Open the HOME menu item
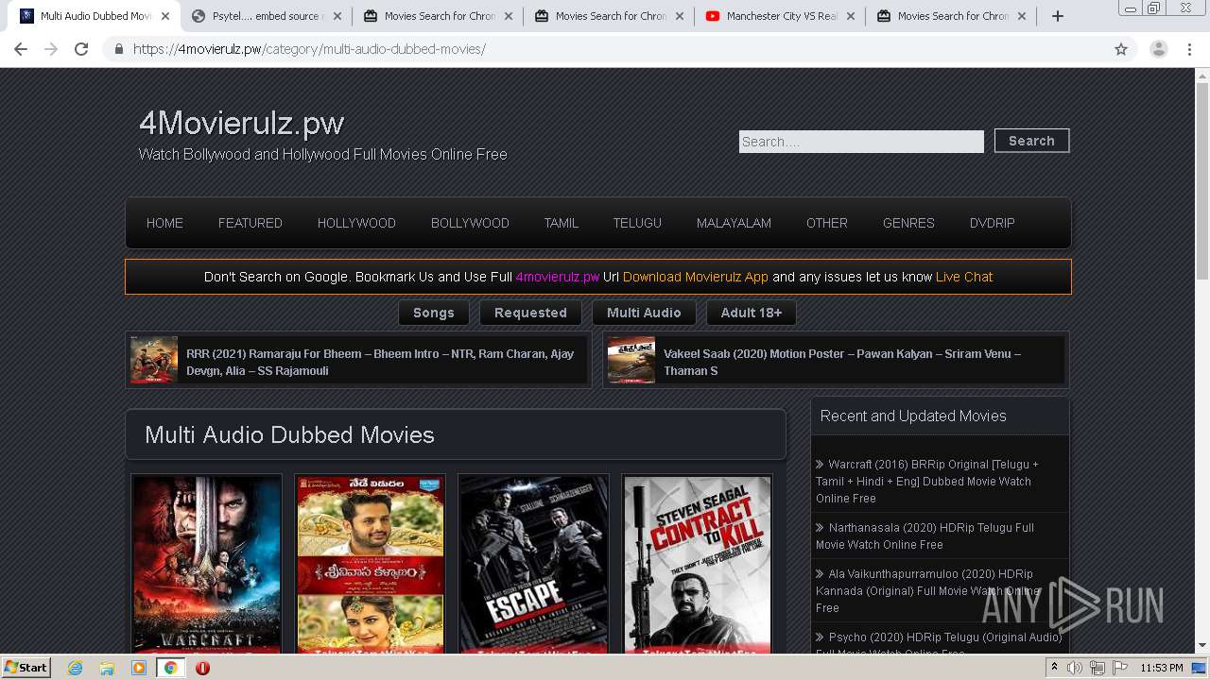This screenshot has width=1210, height=680. tap(164, 223)
